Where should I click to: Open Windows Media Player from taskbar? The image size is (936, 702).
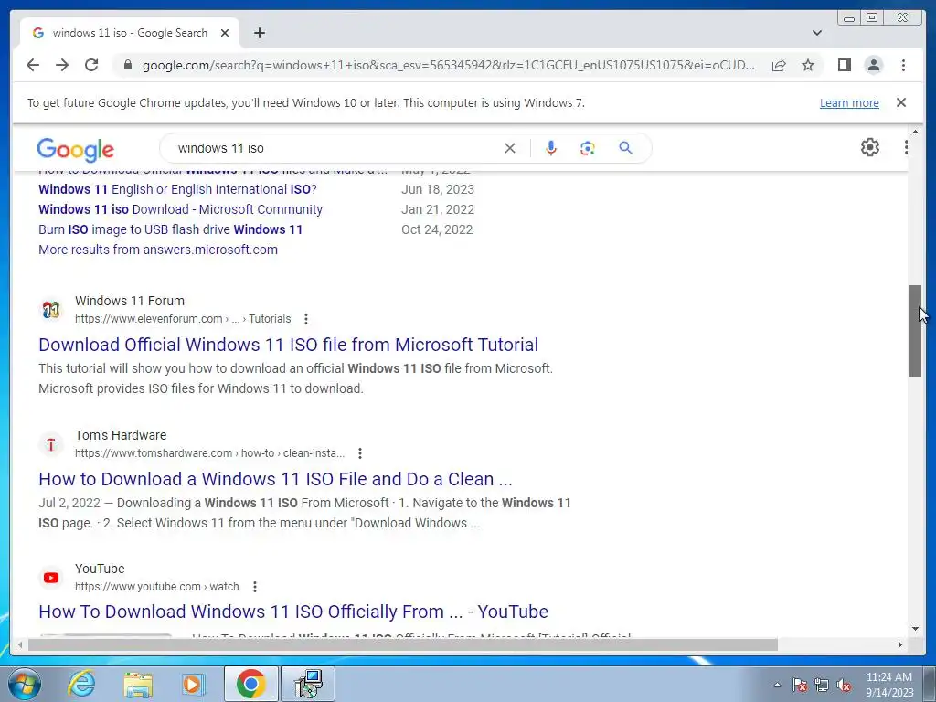tap(192, 684)
